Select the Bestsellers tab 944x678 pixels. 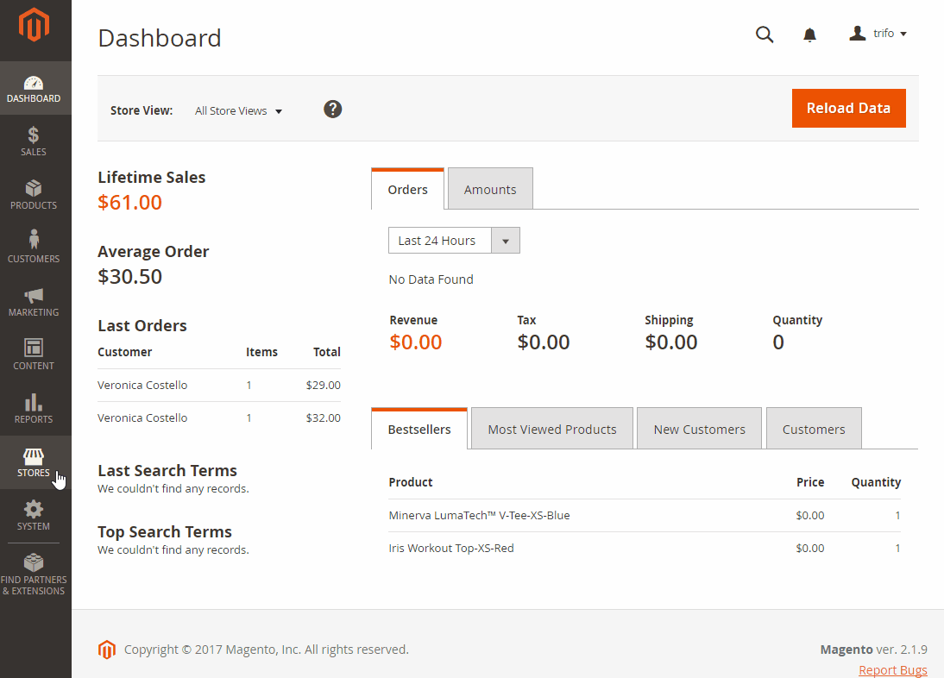pyautogui.click(x=419, y=429)
